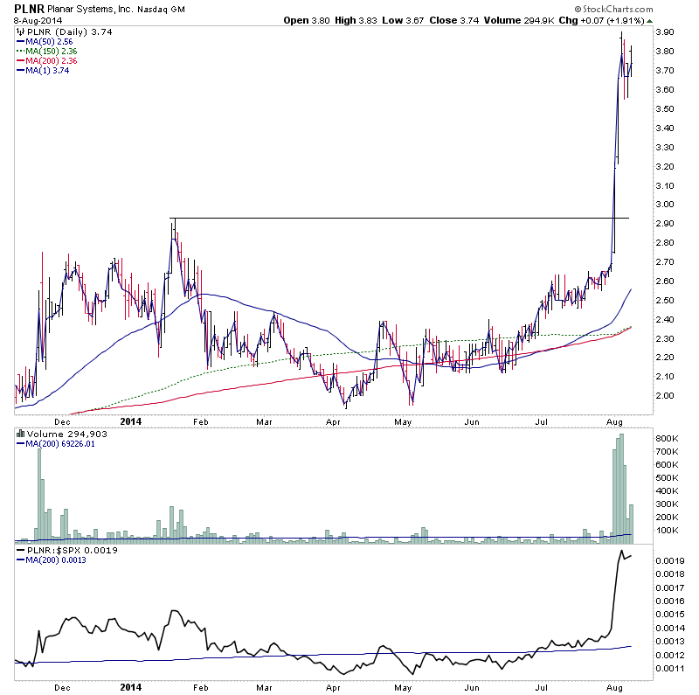Image resolution: width=699 pixels, height=695 pixels.
Task: Click the 0.0011 ratio axis label
Action: (x=669, y=668)
